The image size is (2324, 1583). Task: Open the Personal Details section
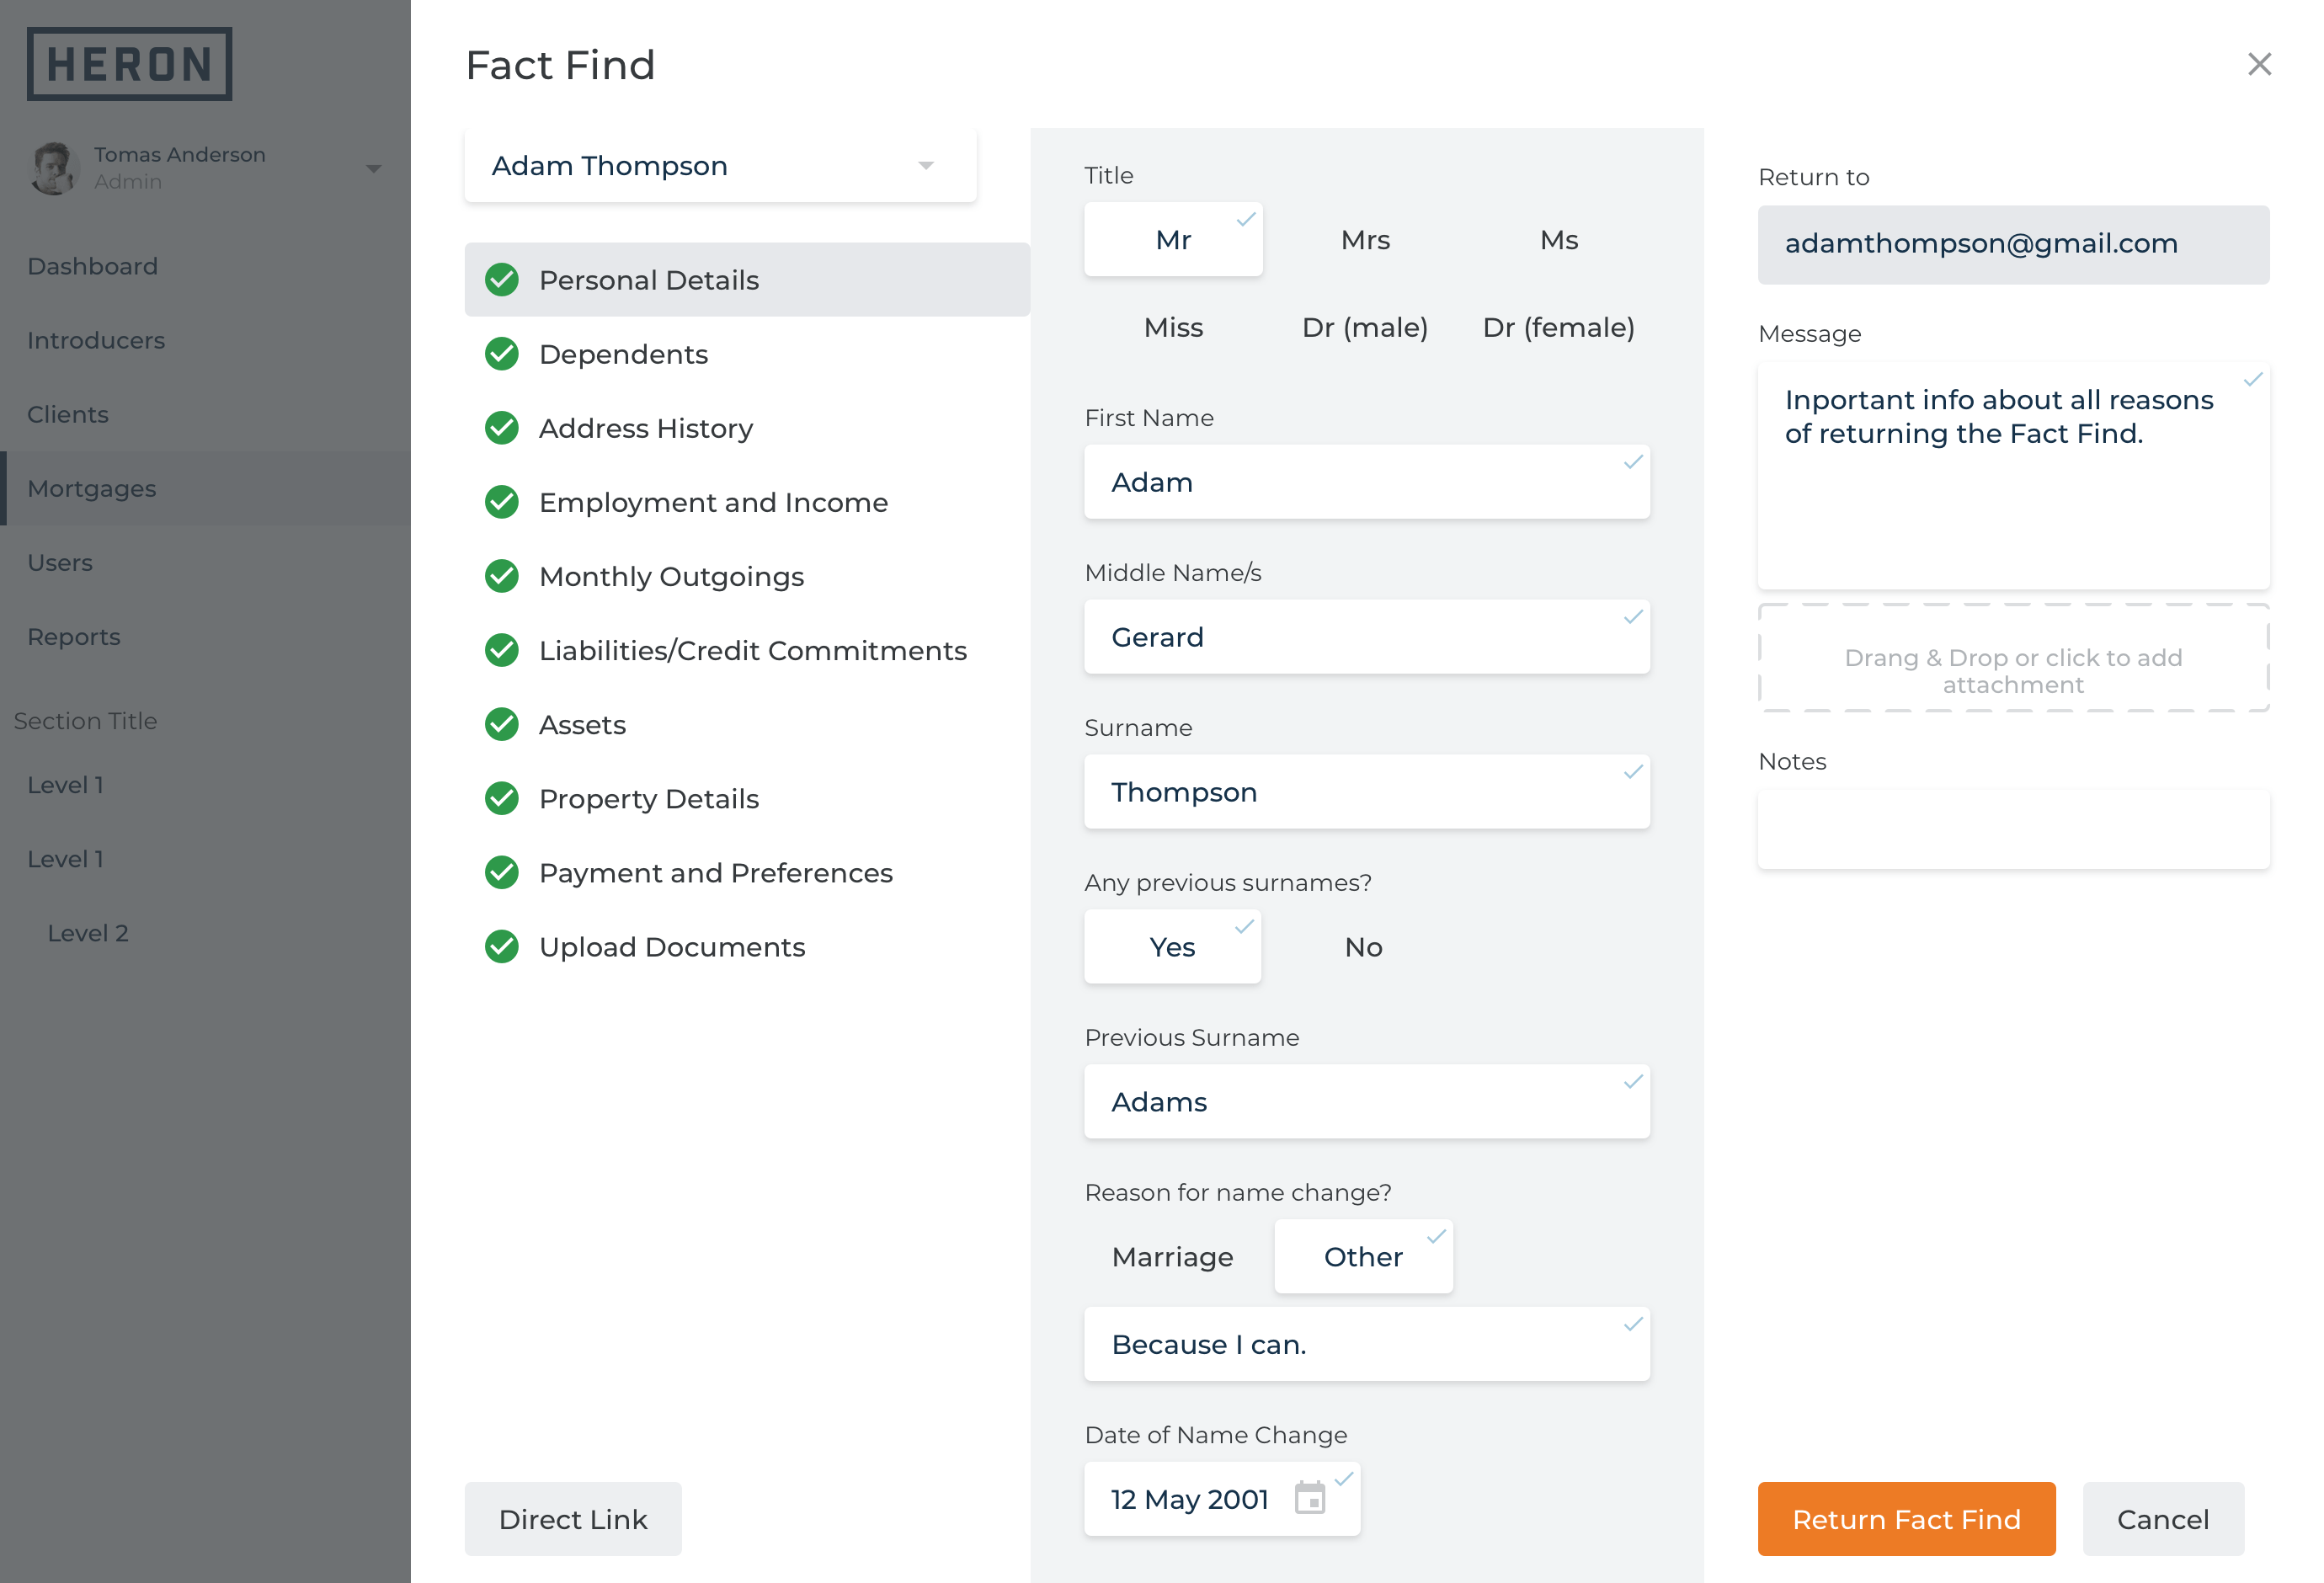[x=747, y=280]
